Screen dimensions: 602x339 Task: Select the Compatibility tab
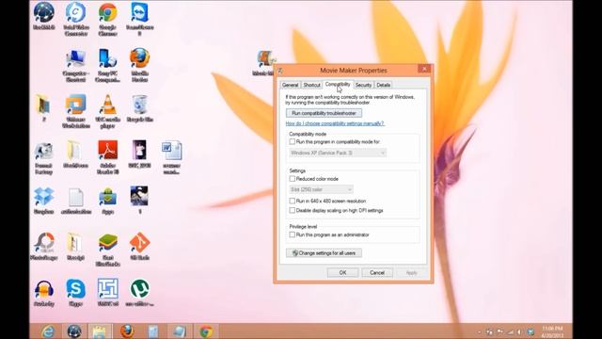pos(338,84)
